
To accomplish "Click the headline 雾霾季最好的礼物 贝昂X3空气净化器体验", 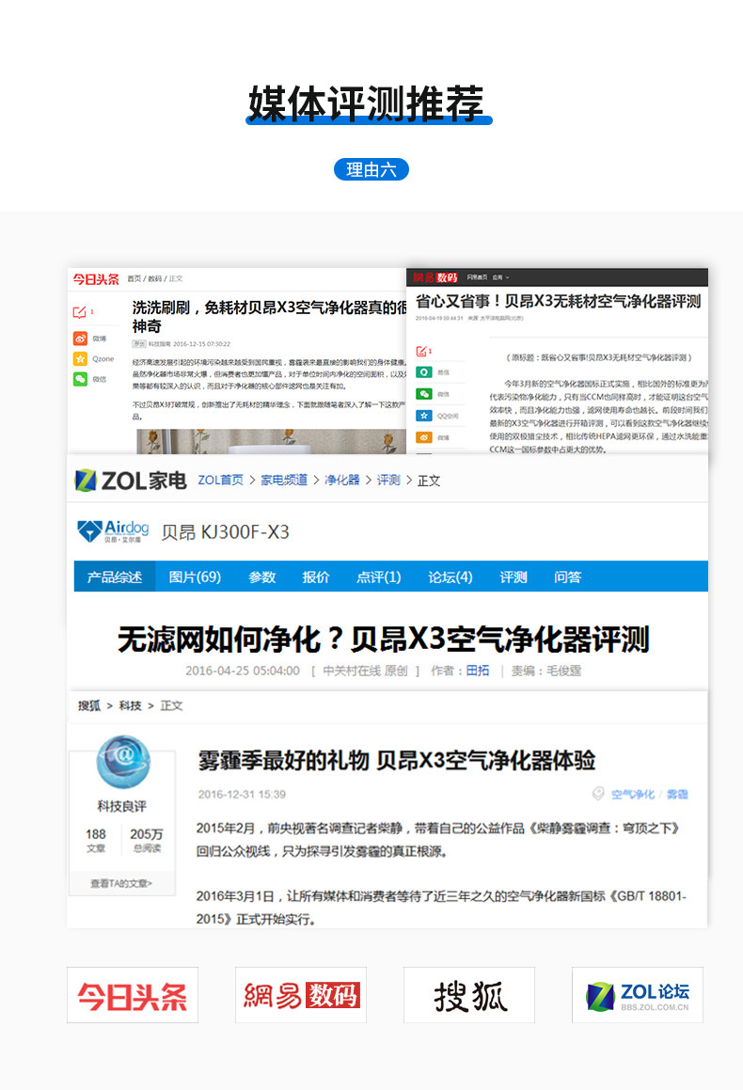I will pyautogui.click(x=397, y=760).
